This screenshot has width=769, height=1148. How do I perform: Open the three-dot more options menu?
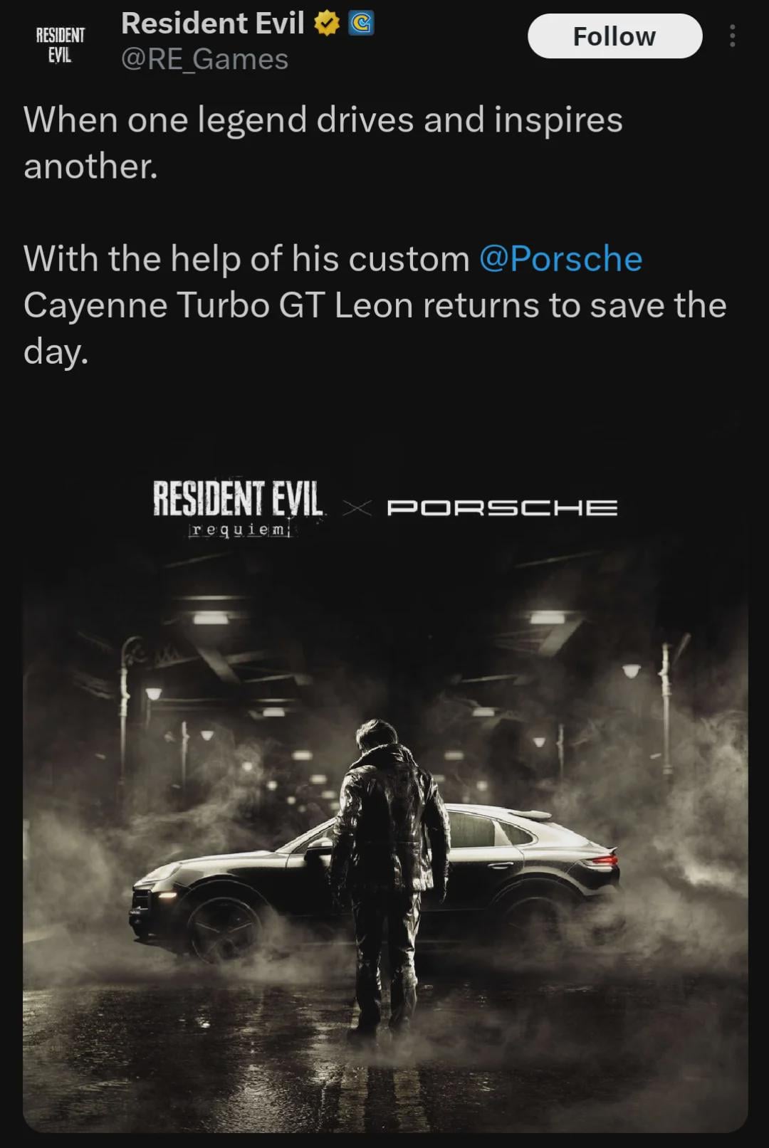tap(732, 36)
